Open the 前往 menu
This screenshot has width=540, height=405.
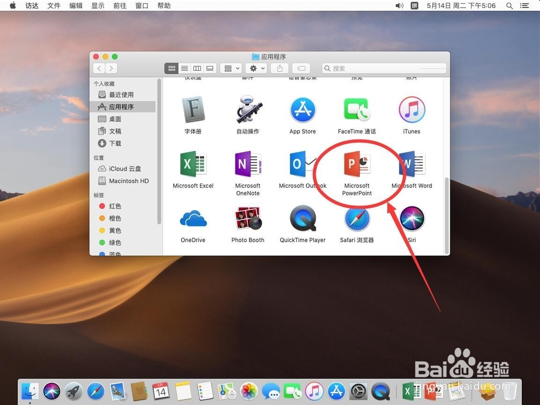[x=120, y=5]
